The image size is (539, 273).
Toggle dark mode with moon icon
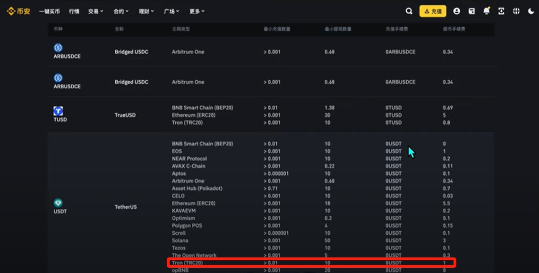pyautogui.click(x=531, y=11)
